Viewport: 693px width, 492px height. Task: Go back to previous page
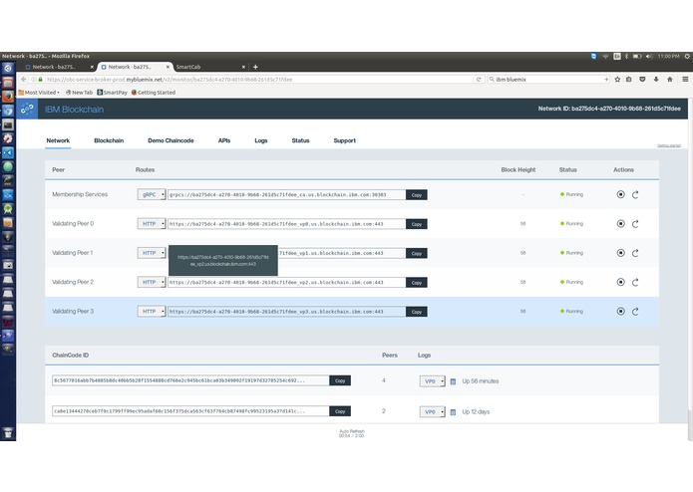click(x=23, y=80)
